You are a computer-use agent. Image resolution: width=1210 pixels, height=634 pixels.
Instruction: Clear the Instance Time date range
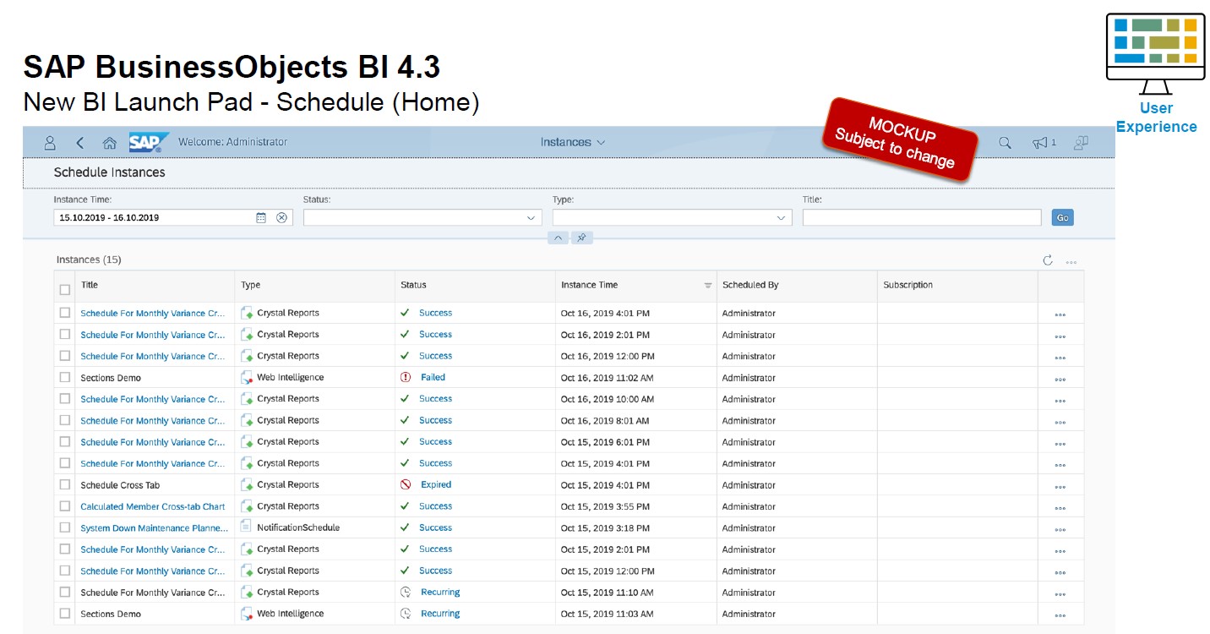coord(282,217)
